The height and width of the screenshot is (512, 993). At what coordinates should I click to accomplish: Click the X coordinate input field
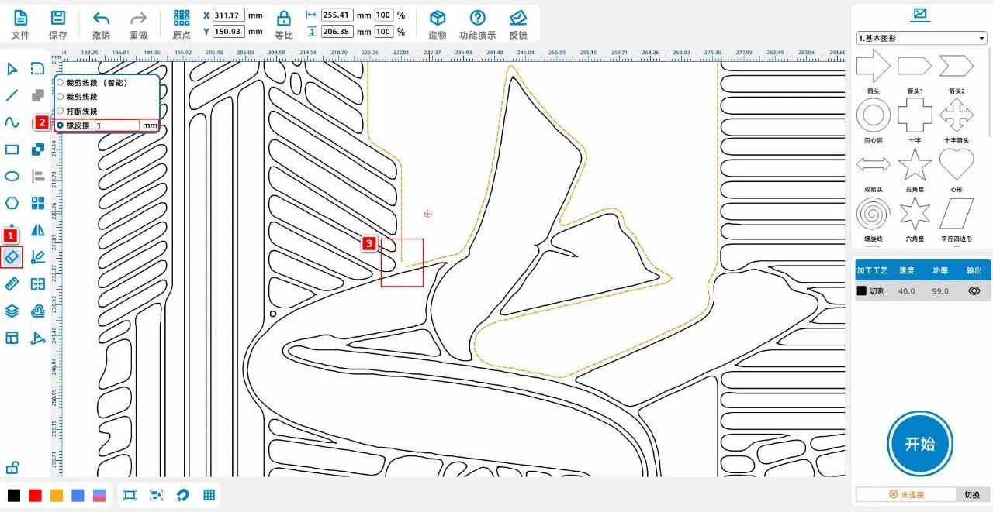pyautogui.click(x=228, y=15)
